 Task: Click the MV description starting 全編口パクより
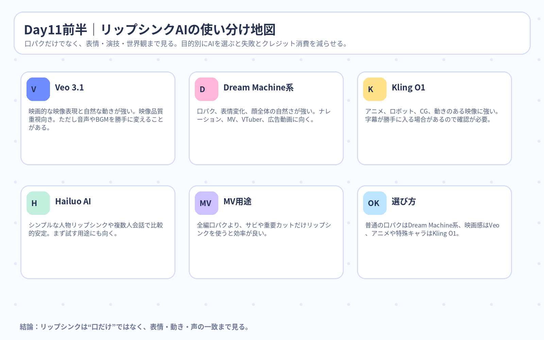[x=264, y=229]
